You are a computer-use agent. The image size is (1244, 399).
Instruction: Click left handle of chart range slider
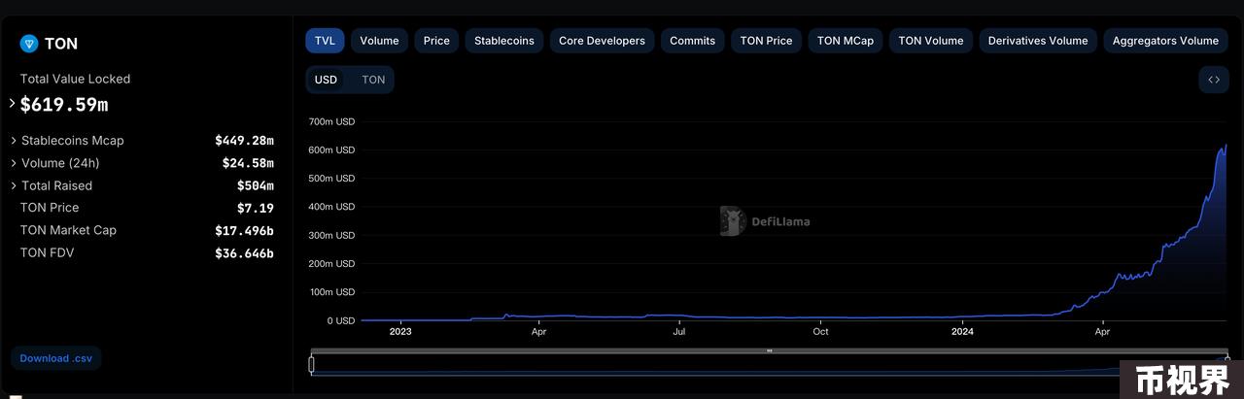[312, 365]
